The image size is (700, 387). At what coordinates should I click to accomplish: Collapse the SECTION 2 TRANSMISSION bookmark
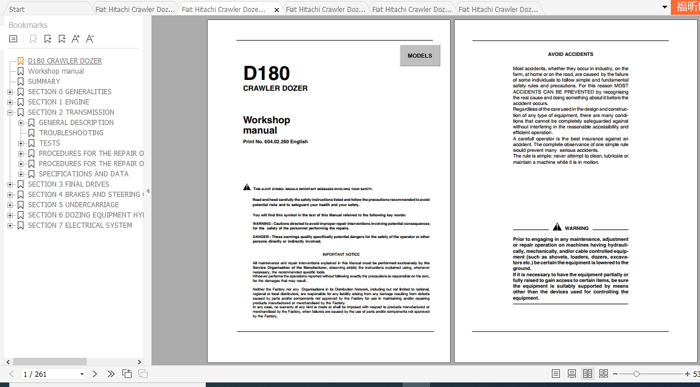[10, 112]
